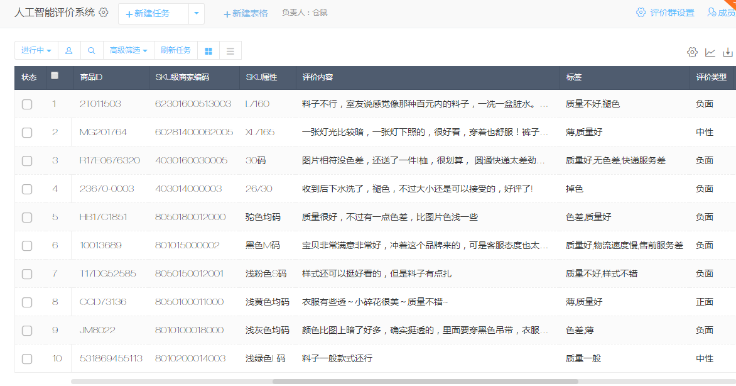This screenshot has height=386, width=736.
Task: Switch to grid view icon
Action: coord(208,51)
